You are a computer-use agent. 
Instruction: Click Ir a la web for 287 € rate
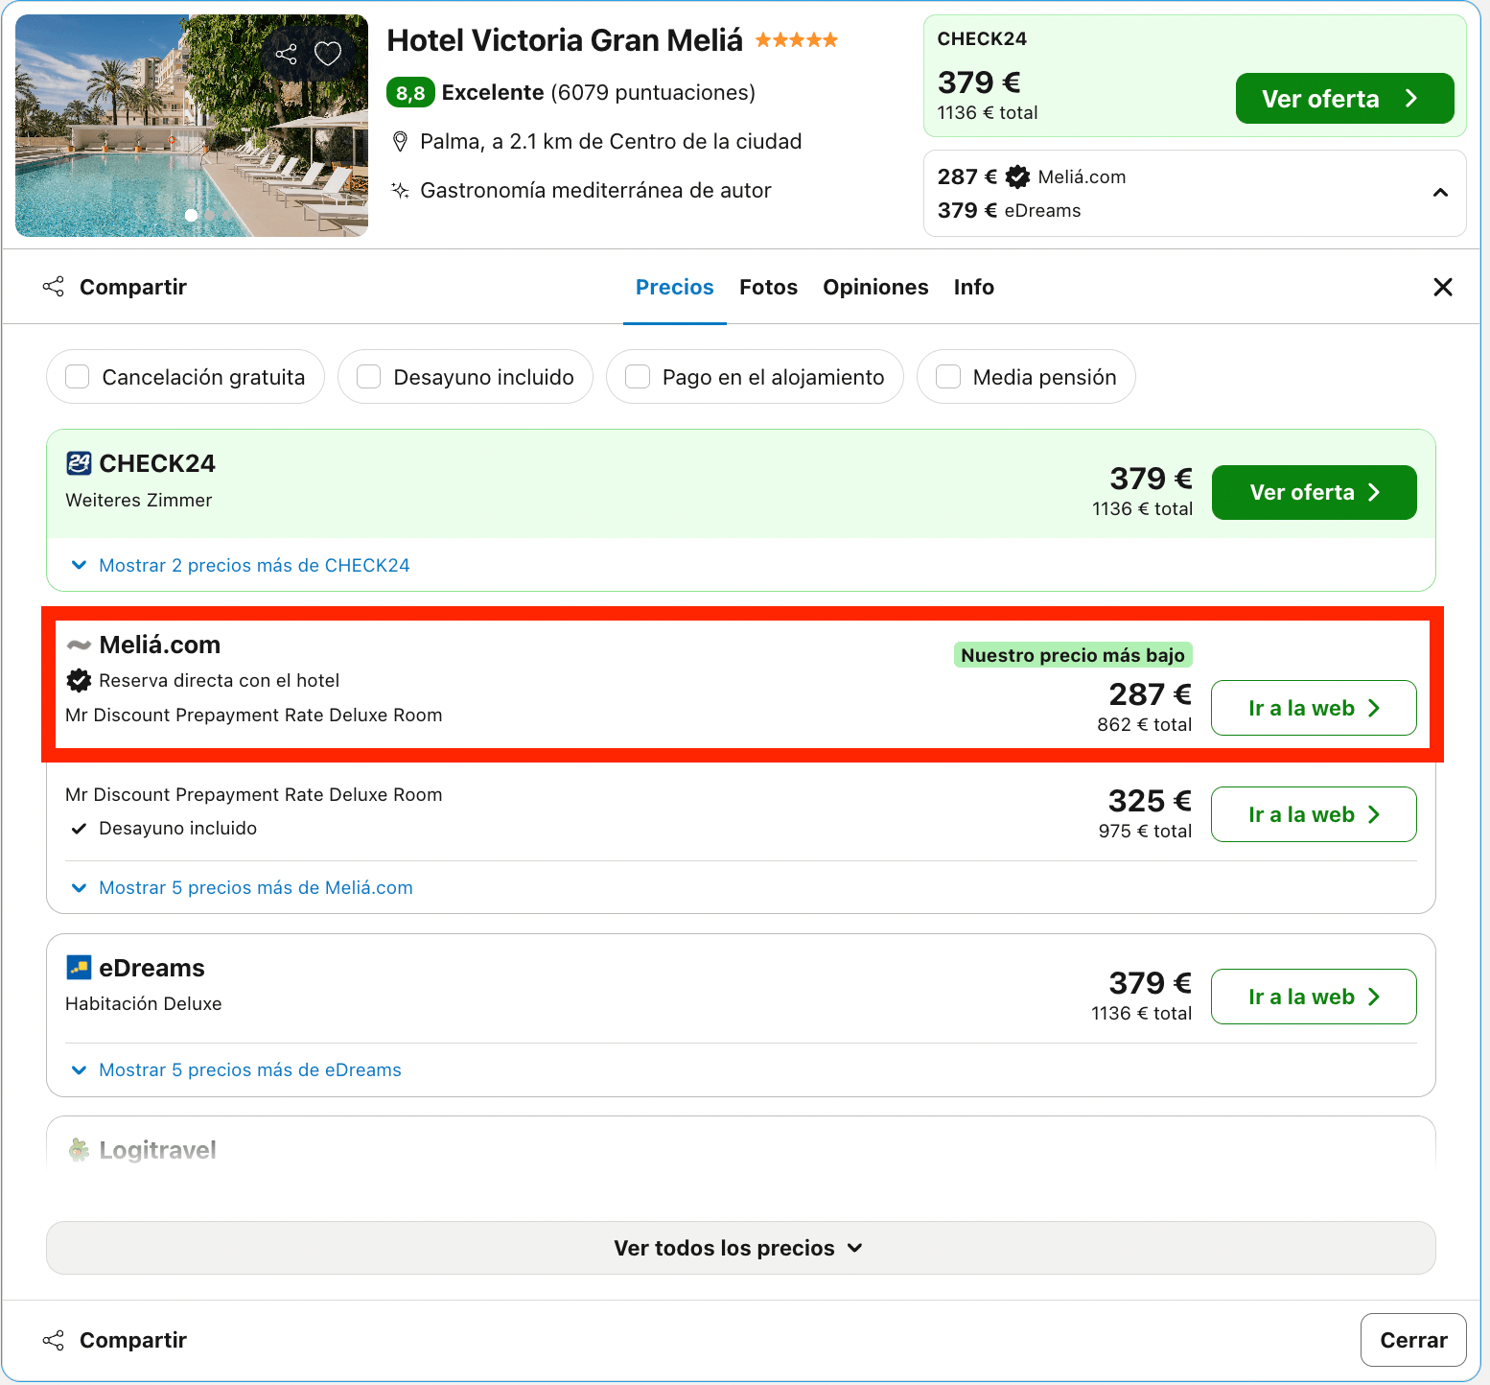[1314, 708]
